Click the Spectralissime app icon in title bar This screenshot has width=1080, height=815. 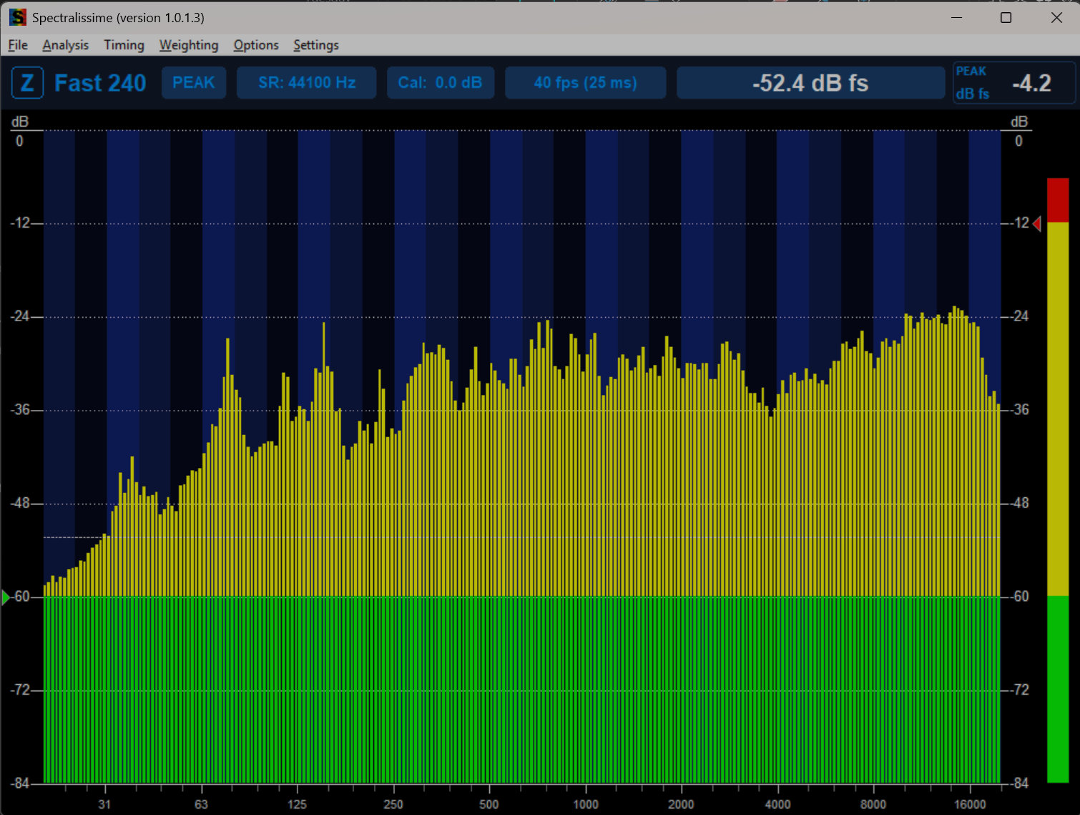pyautogui.click(x=17, y=17)
